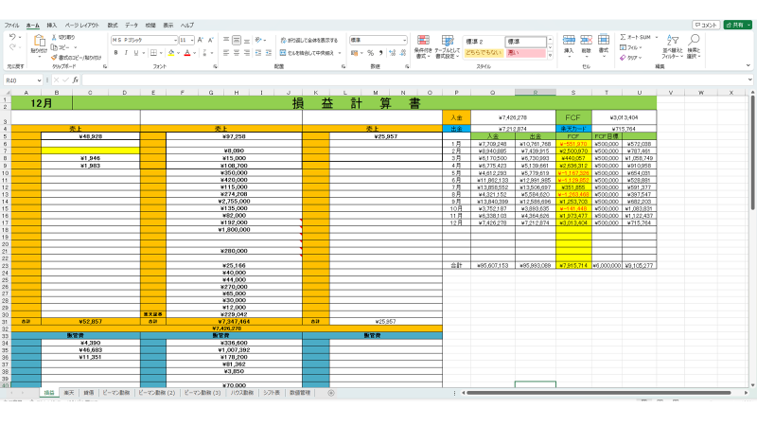Expand the font name dropdown

(174, 41)
